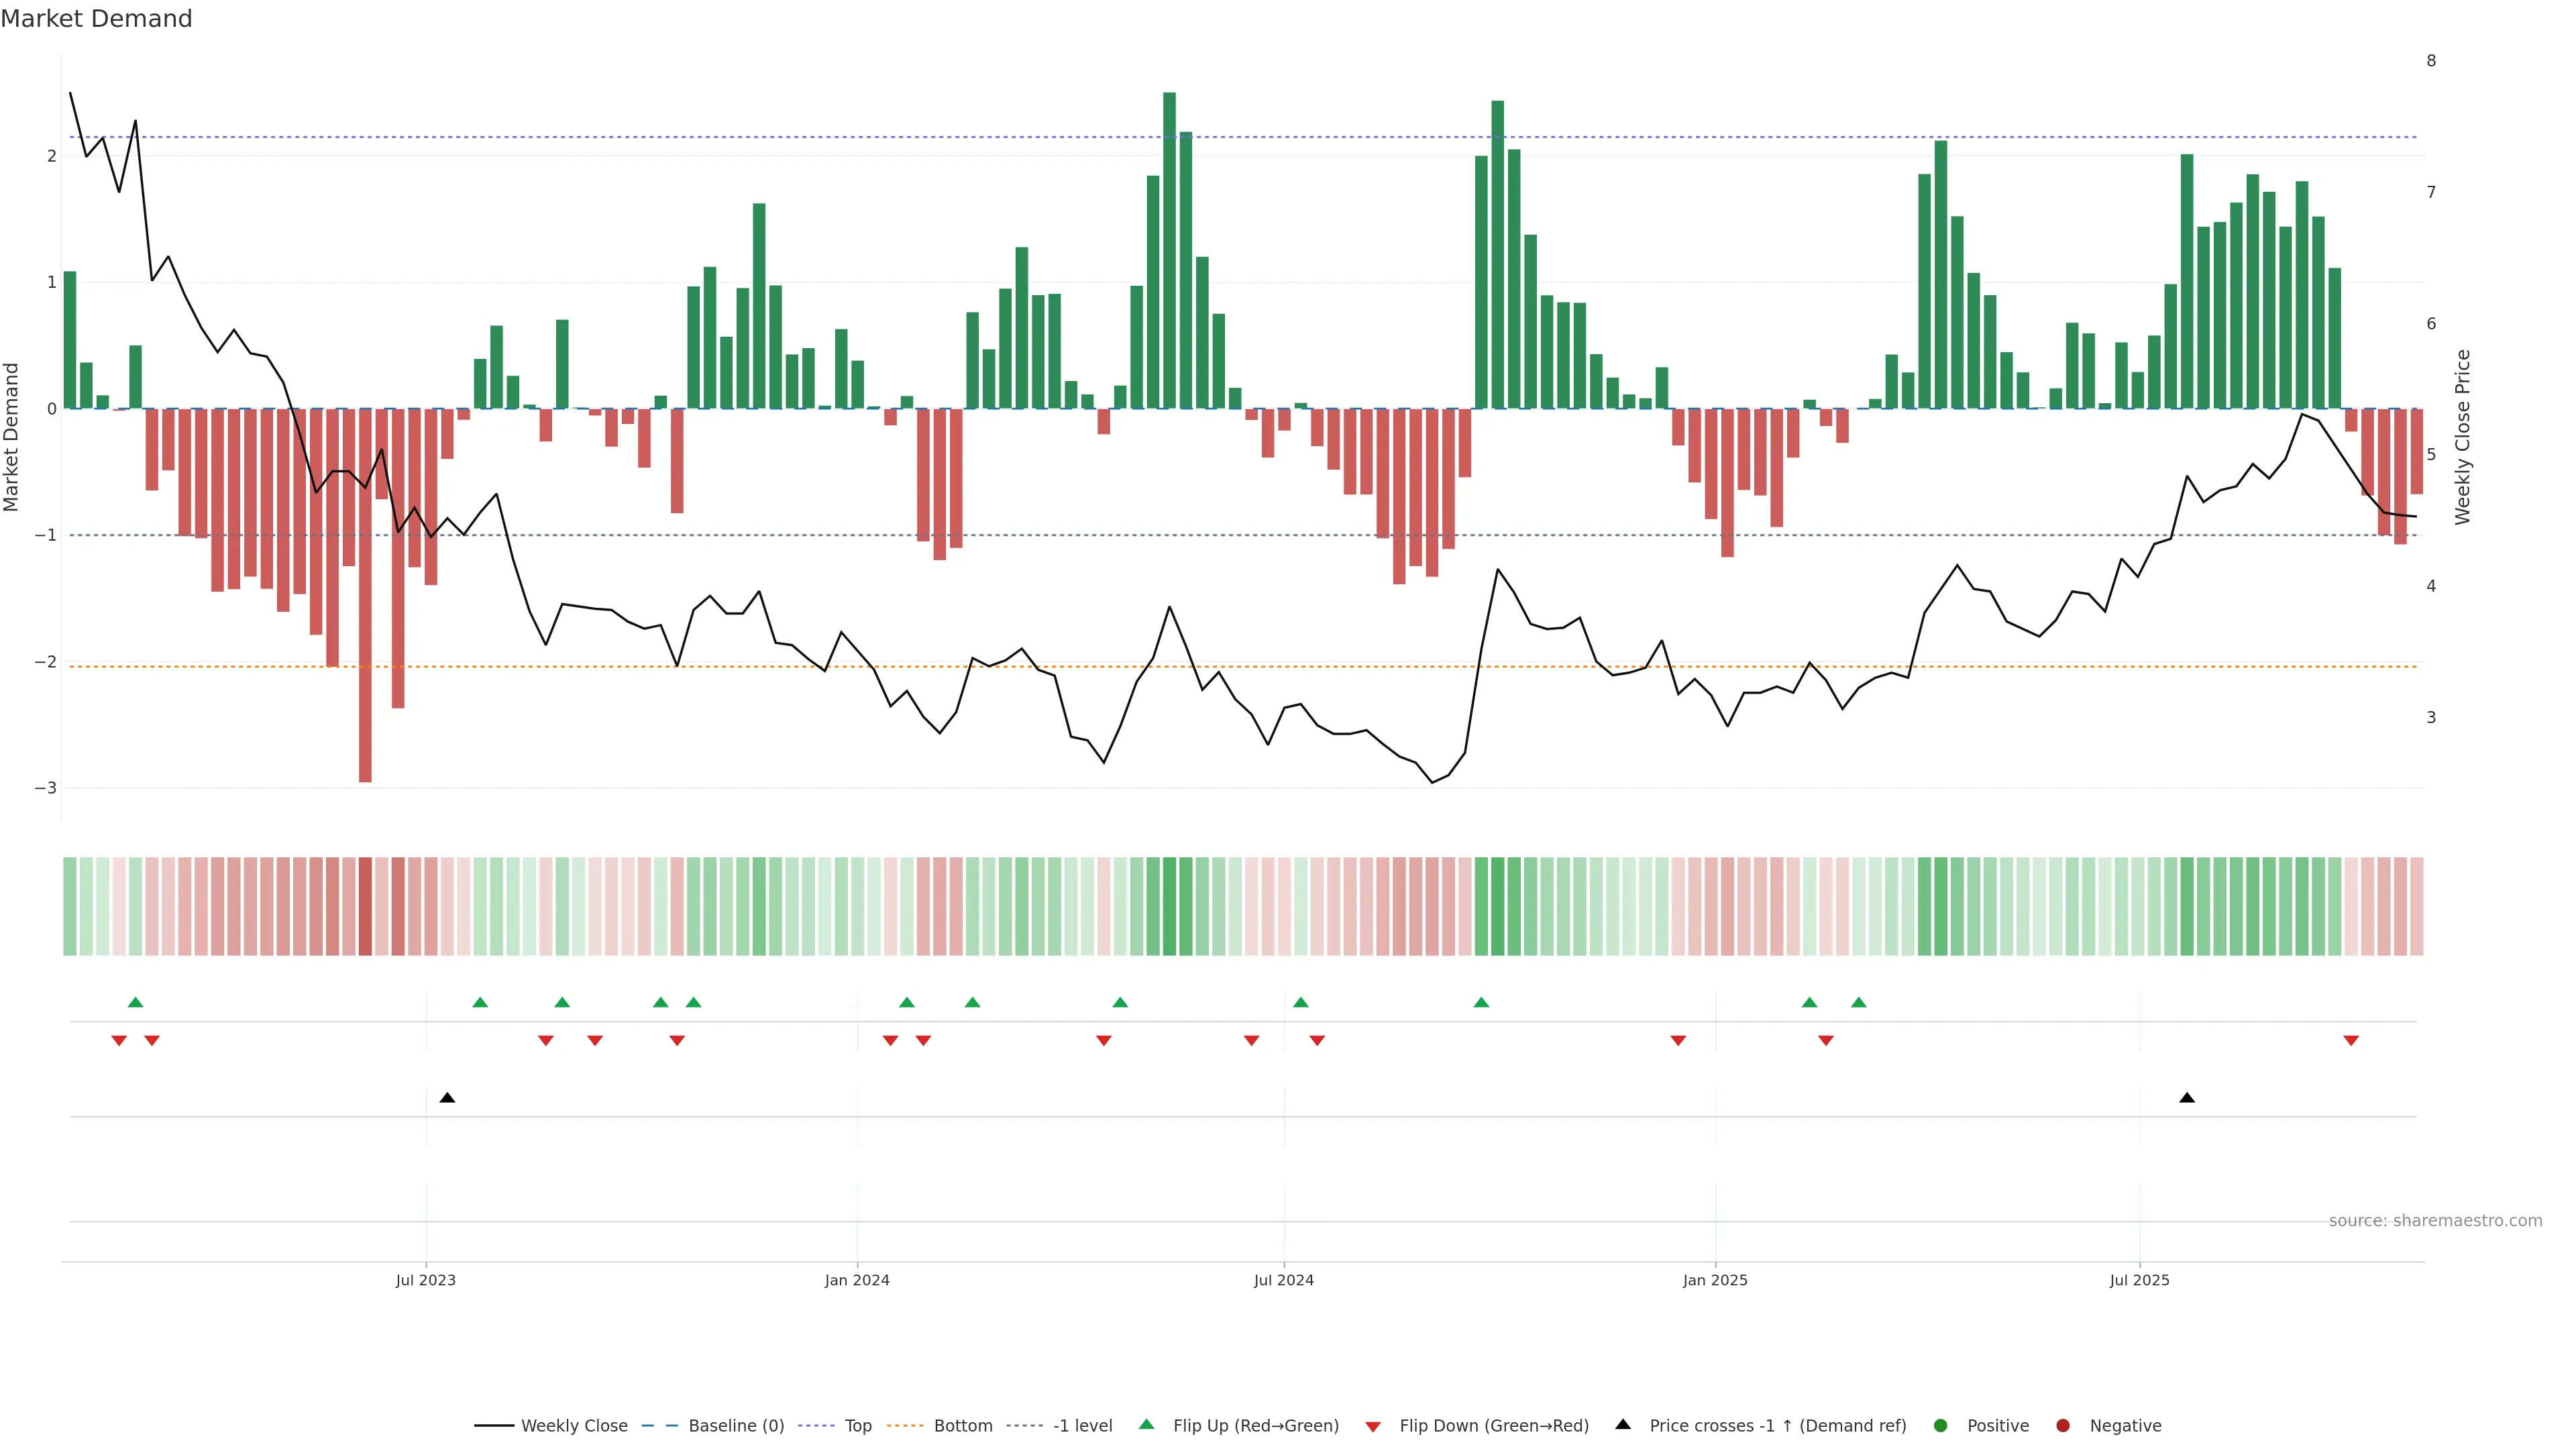Viewport: 2576px width, 1449px height.
Task: Click the Weekly Close Price axis title
Action: tap(2463, 437)
